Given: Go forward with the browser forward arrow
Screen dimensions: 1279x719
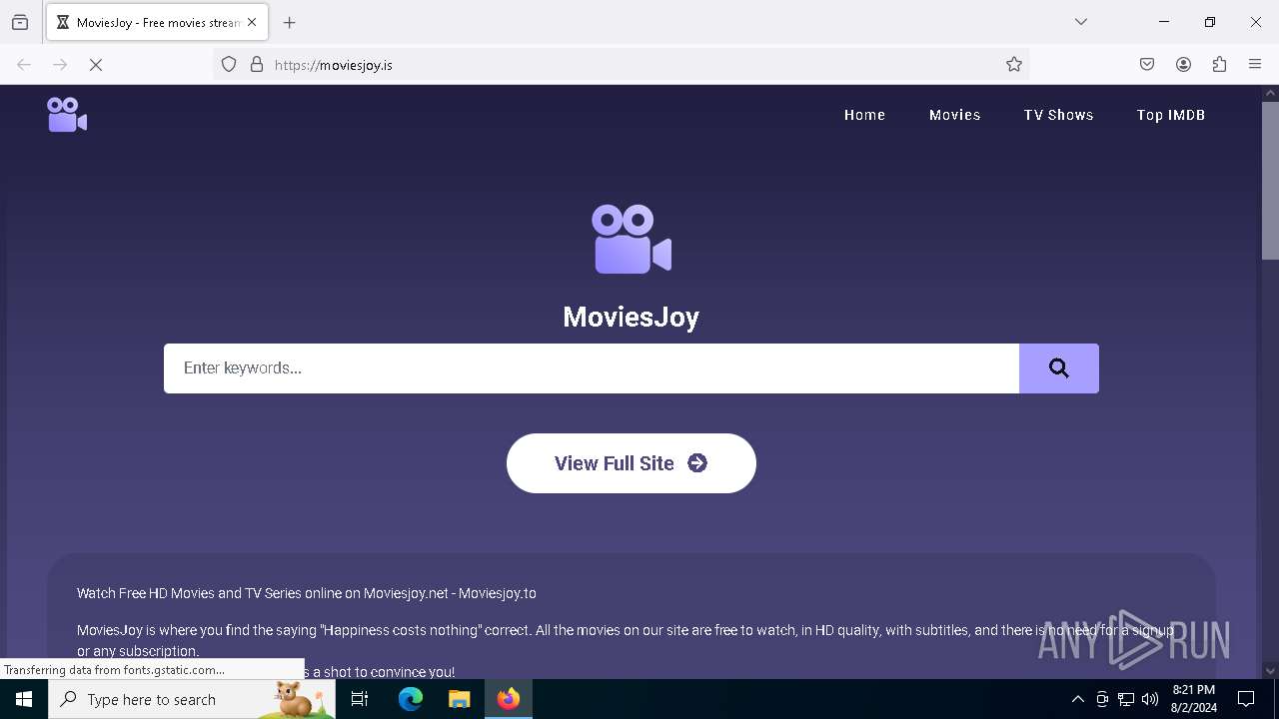Looking at the screenshot, I should coord(60,65).
